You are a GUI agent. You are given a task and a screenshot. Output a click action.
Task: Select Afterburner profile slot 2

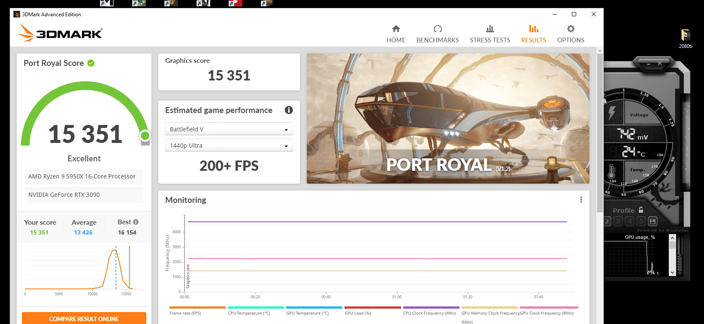pos(607,221)
